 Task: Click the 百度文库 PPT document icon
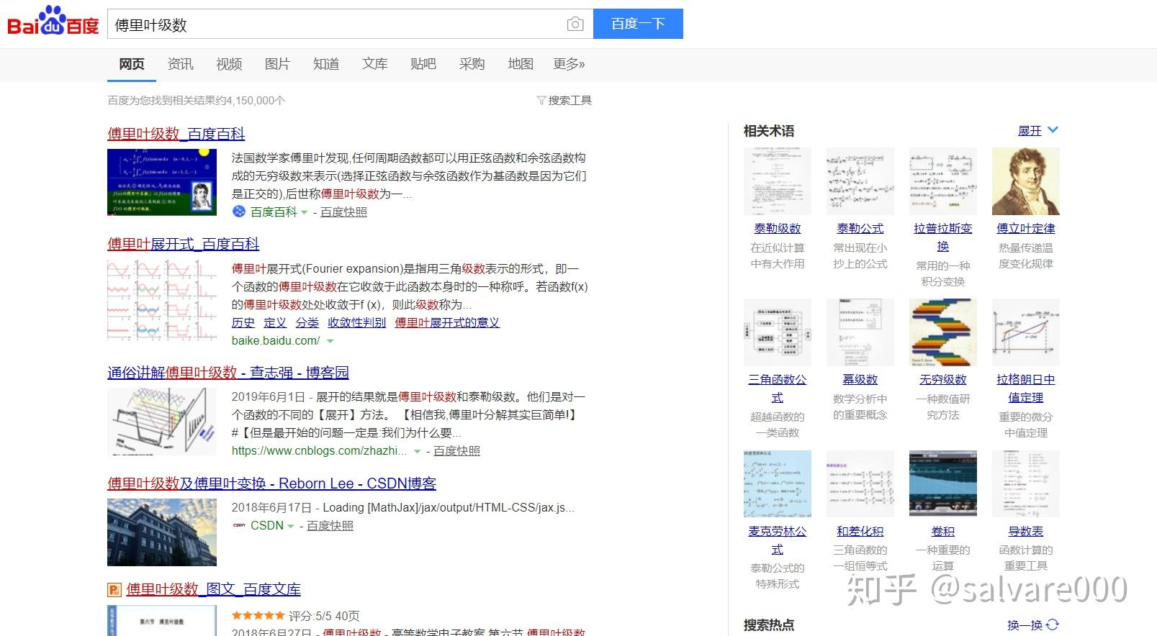pyautogui.click(x=114, y=590)
